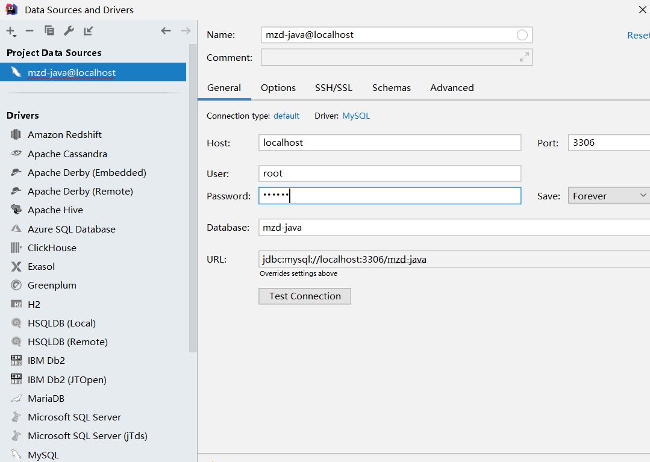Viewport: 650px width, 462px height.
Task: Change connection type via default link
Action: [x=287, y=116]
